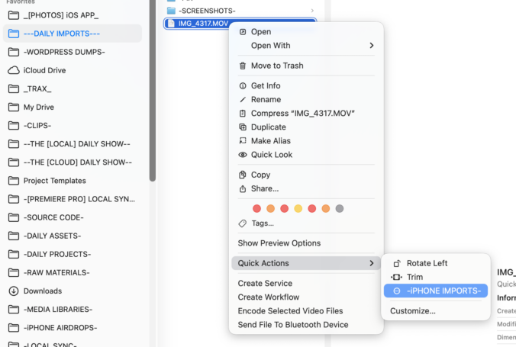
Task: Apply the yellow color tag
Action: coord(298,208)
